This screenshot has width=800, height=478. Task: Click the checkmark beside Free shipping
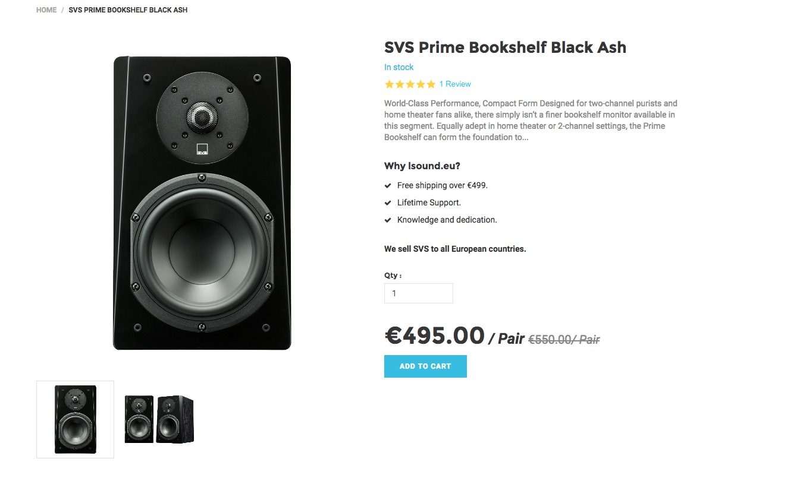click(x=388, y=186)
